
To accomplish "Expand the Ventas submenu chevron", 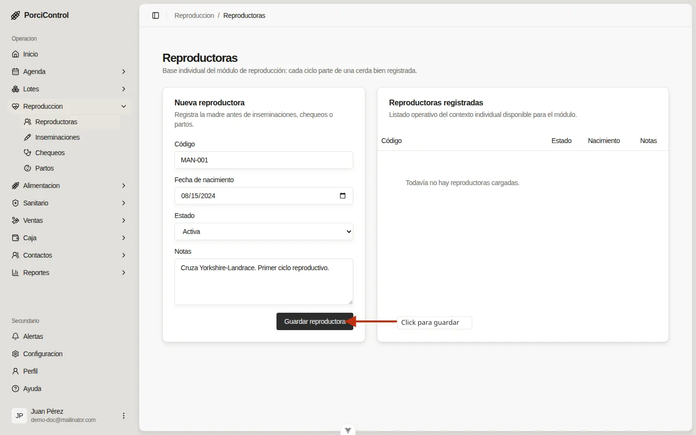I will [124, 220].
